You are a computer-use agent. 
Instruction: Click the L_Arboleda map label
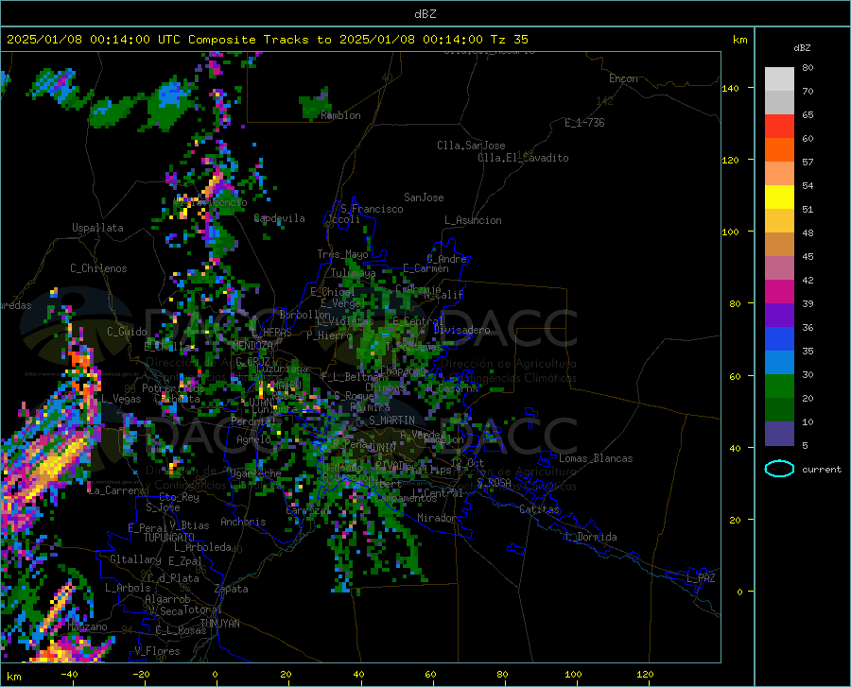pos(202,547)
